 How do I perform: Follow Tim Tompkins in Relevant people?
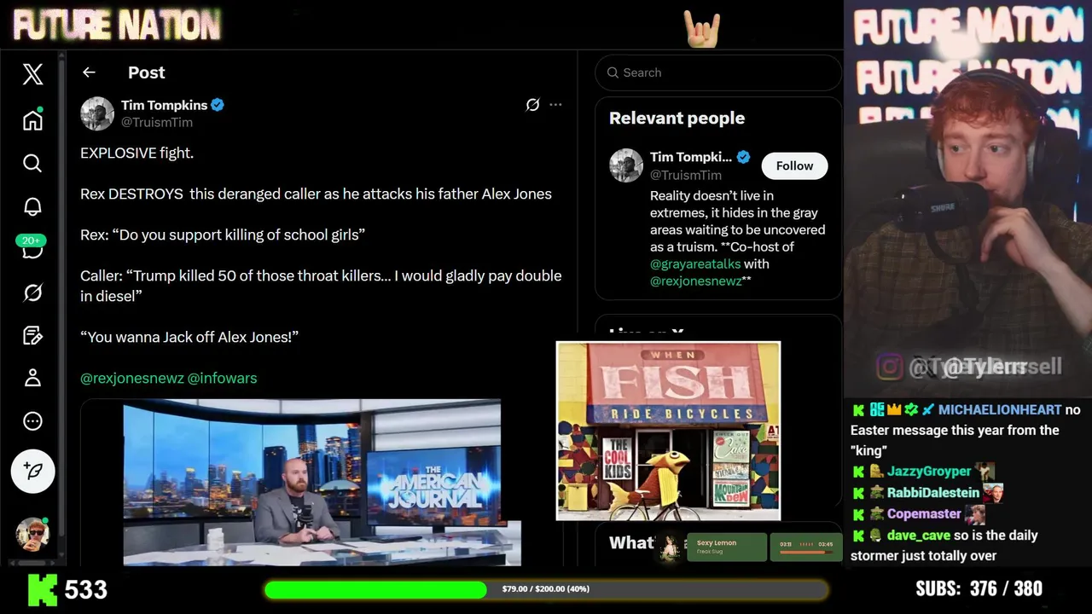(x=794, y=165)
